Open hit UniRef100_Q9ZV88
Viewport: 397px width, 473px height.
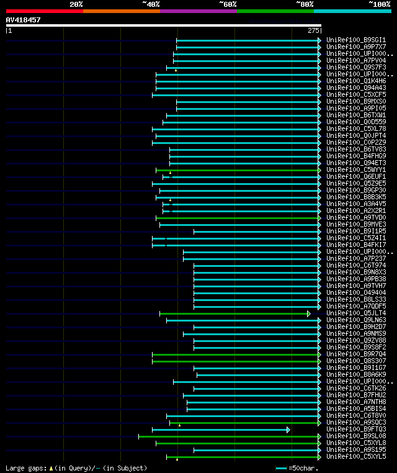(356, 340)
